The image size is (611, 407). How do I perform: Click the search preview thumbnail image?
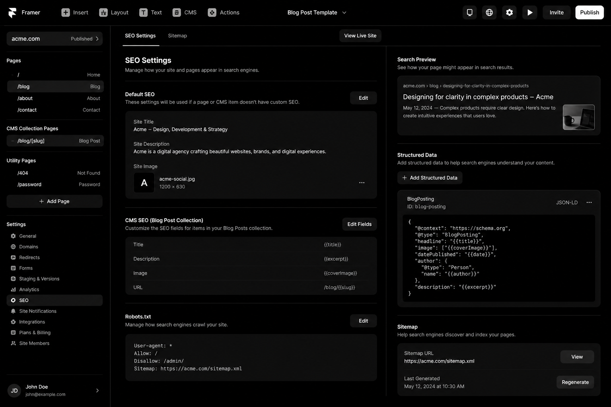coord(579,117)
